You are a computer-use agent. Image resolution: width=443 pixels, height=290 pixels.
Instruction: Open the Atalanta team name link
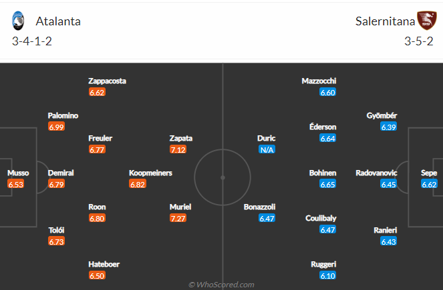58,21
